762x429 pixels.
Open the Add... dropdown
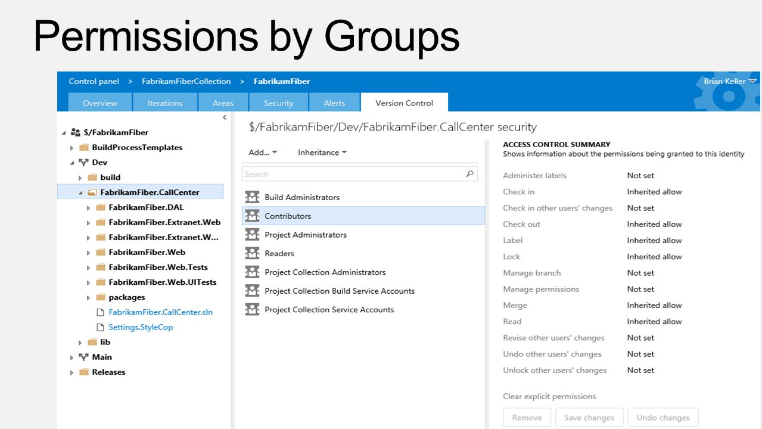263,153
